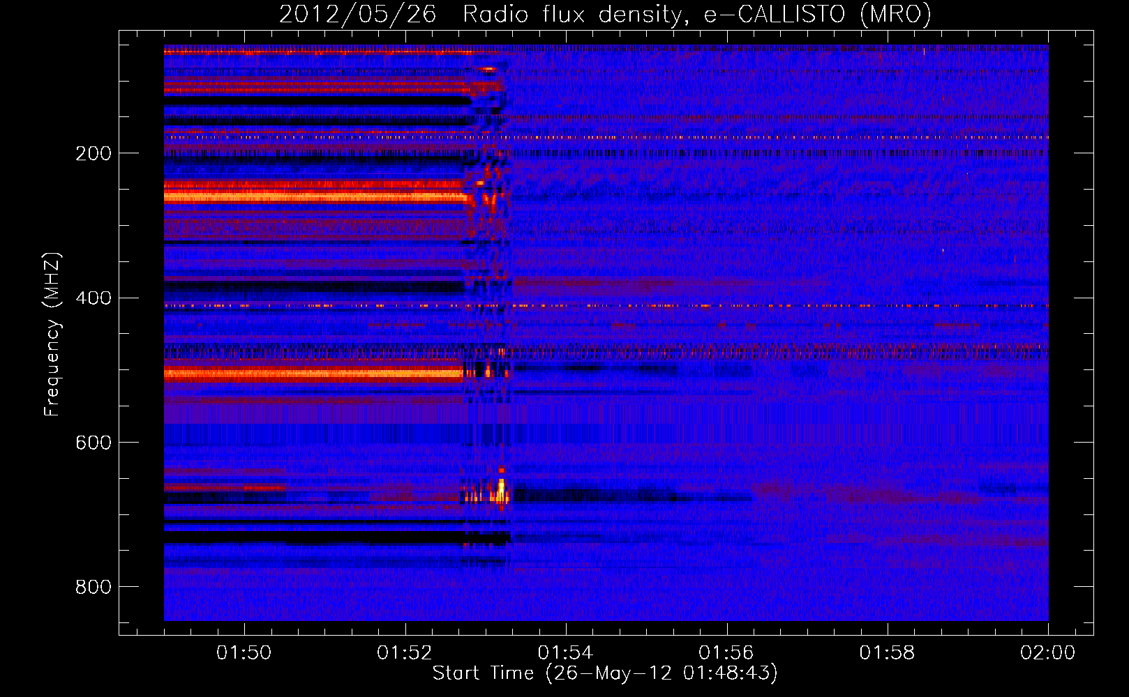Click the 01:52 time tick label
1129x697 pixels.
[405, 653]
